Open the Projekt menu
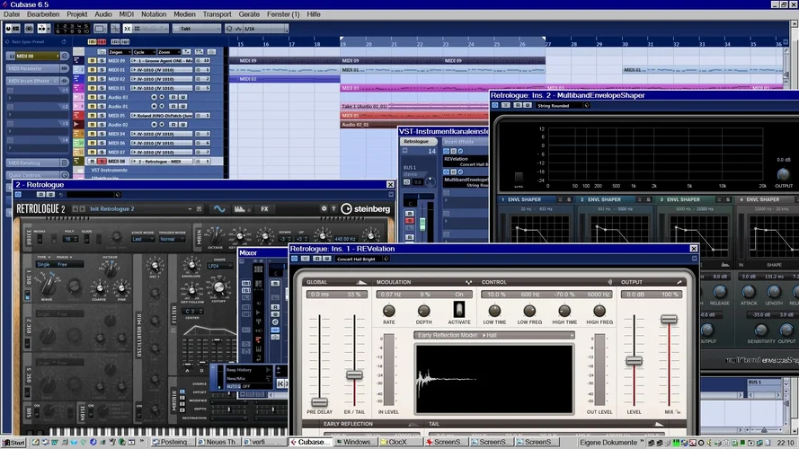This screenshot has height=449, width=799. tap(77, 14)
